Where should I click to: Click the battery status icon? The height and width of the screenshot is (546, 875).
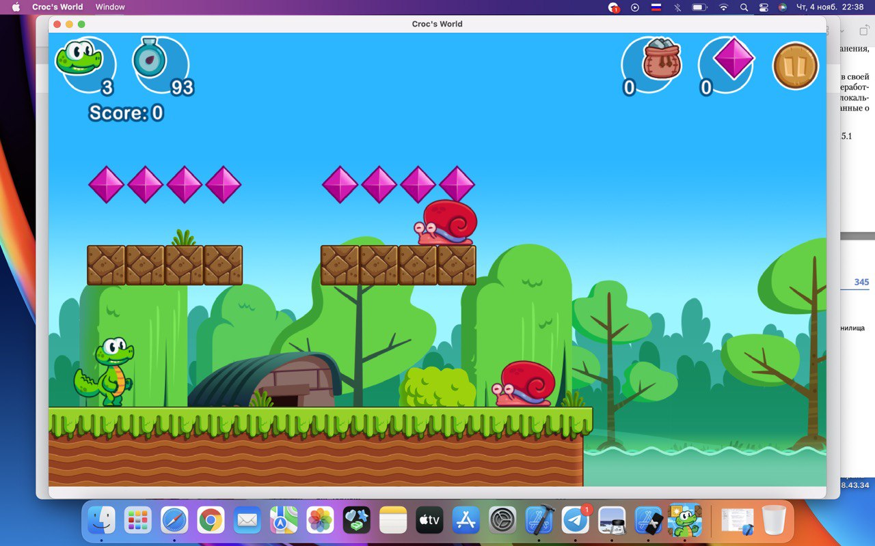pyautogui.click(x=699, y=7)
